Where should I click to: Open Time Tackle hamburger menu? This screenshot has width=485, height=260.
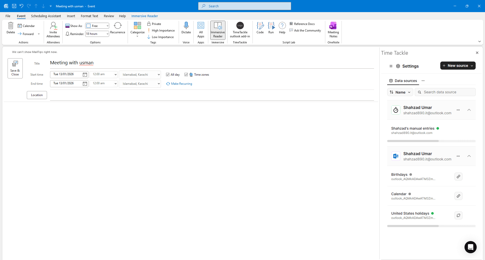[x=391, y=66]
